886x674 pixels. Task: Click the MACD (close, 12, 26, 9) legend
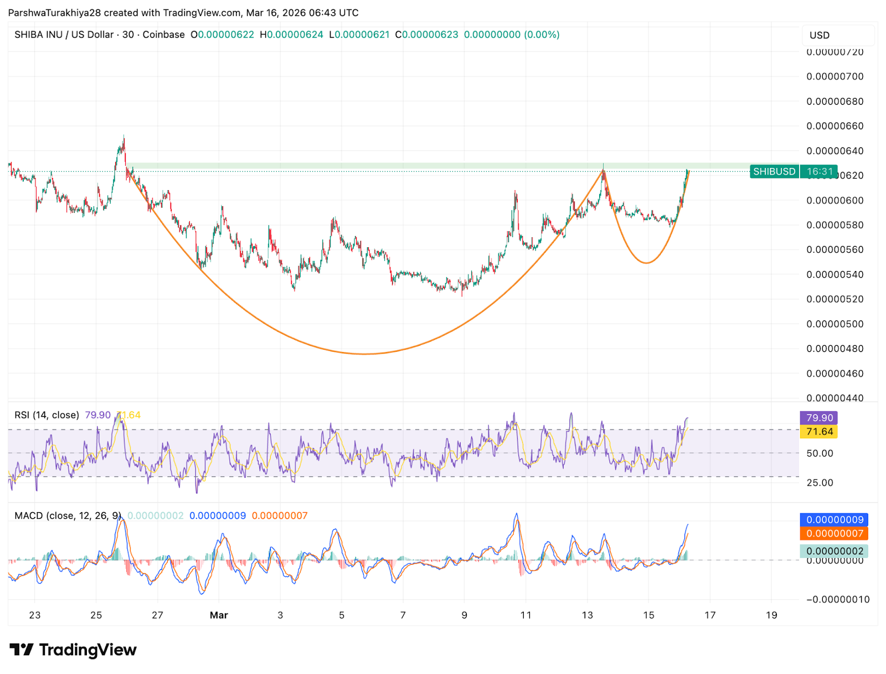[68, 515]
